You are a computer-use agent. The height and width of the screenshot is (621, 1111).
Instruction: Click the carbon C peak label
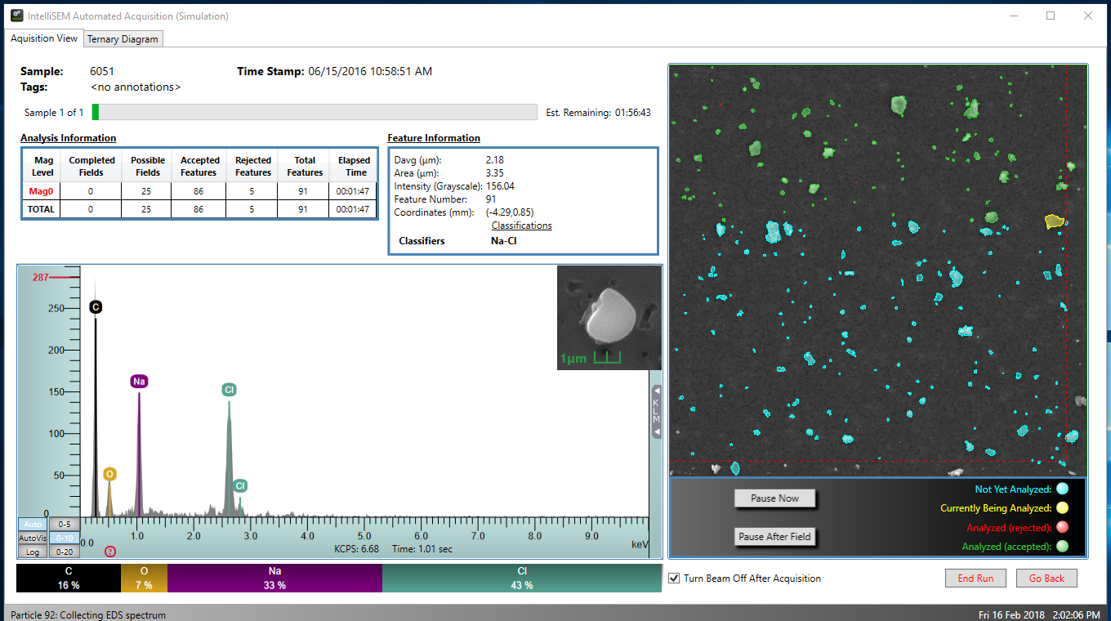96,307
